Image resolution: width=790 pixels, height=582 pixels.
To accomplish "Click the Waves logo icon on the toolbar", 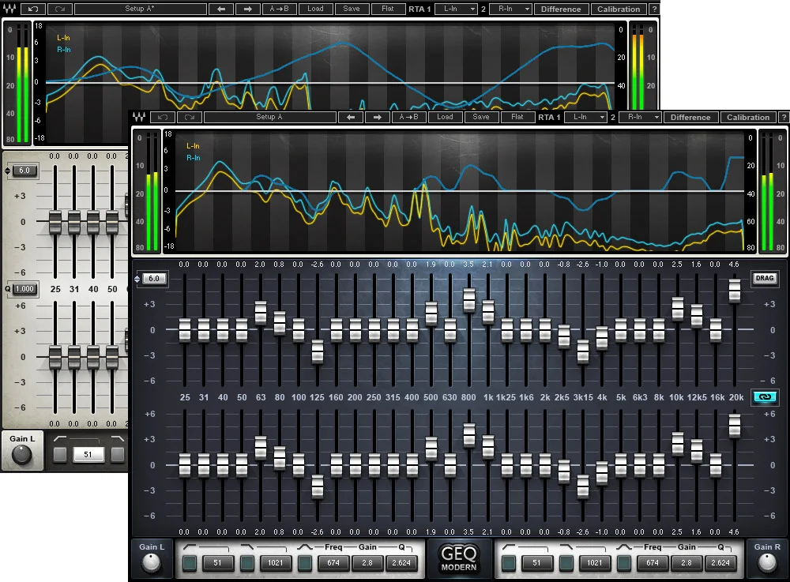I will pyautogui.click(x=141, y=116).
